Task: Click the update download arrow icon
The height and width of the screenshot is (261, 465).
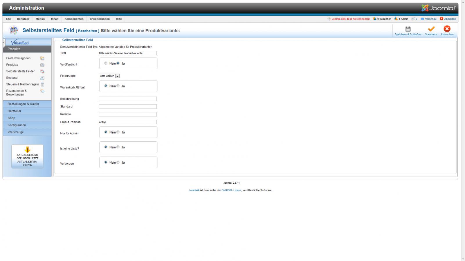Action: (27, 149)
